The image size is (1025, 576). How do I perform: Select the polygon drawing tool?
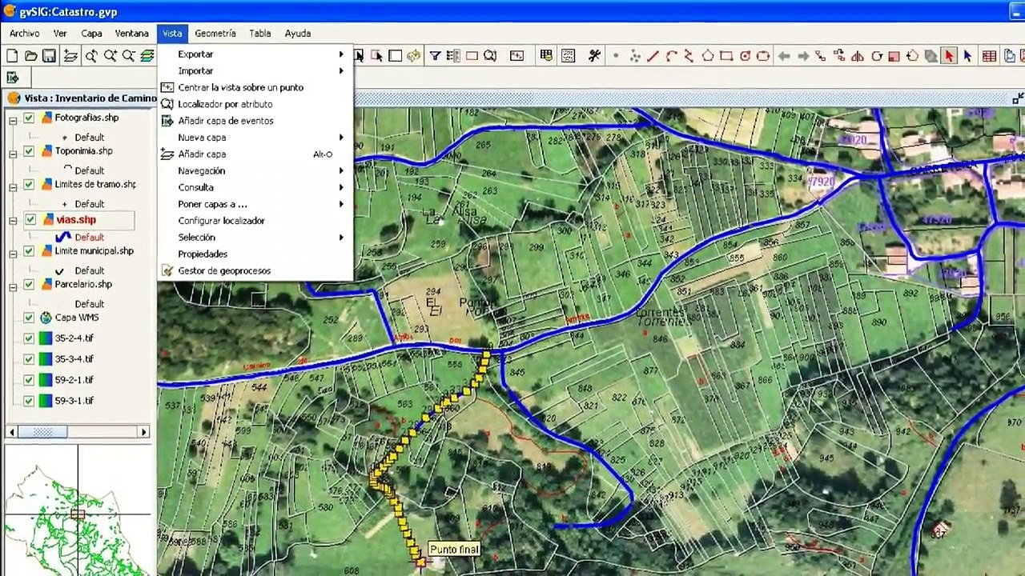coord(708,56)
